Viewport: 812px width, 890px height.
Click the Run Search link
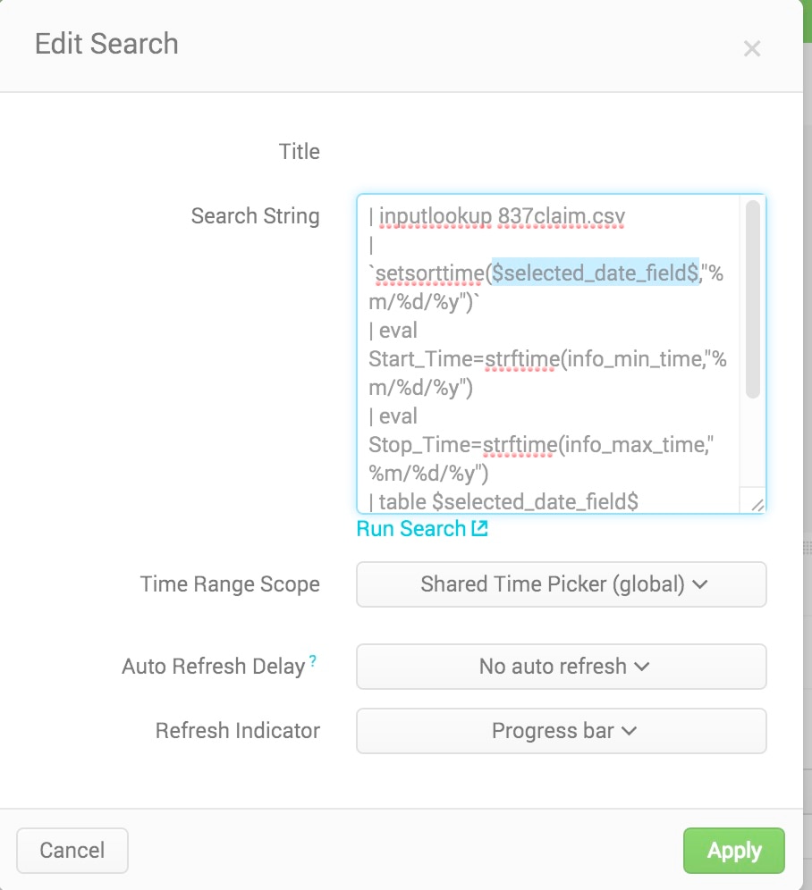point(411,529)
